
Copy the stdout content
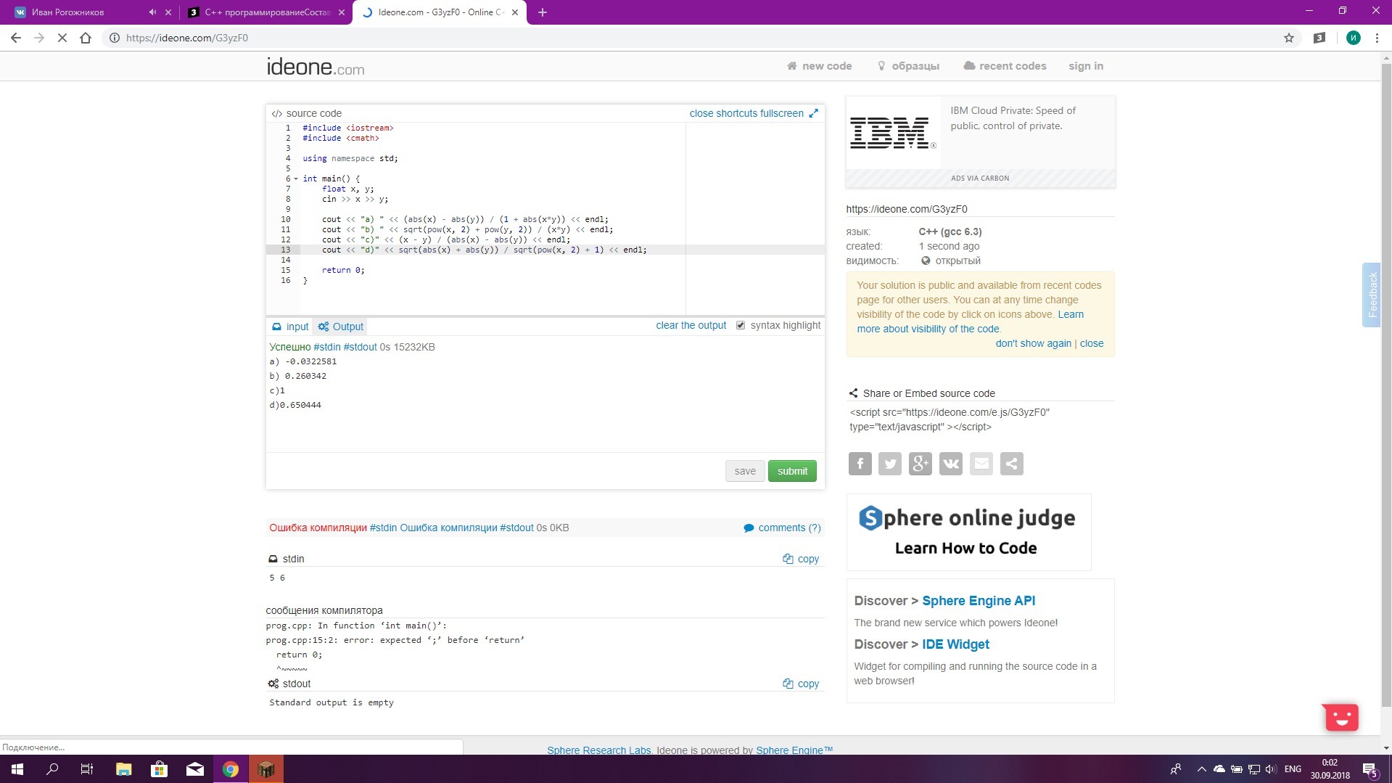pyautogui.click(x=801, y=684)
